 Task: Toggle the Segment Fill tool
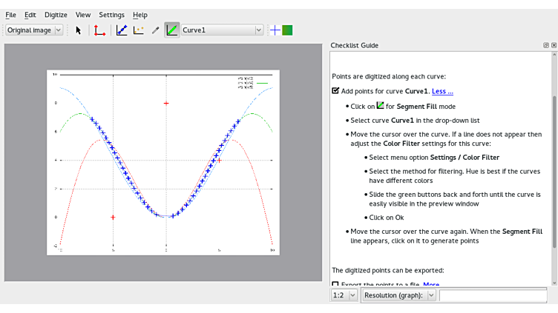click(172, 30)
